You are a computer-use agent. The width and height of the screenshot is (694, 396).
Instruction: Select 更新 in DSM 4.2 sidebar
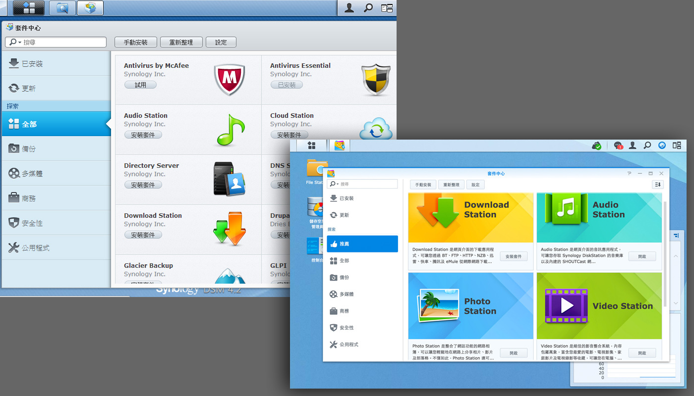pyautogui.click(x=56, y=88)
